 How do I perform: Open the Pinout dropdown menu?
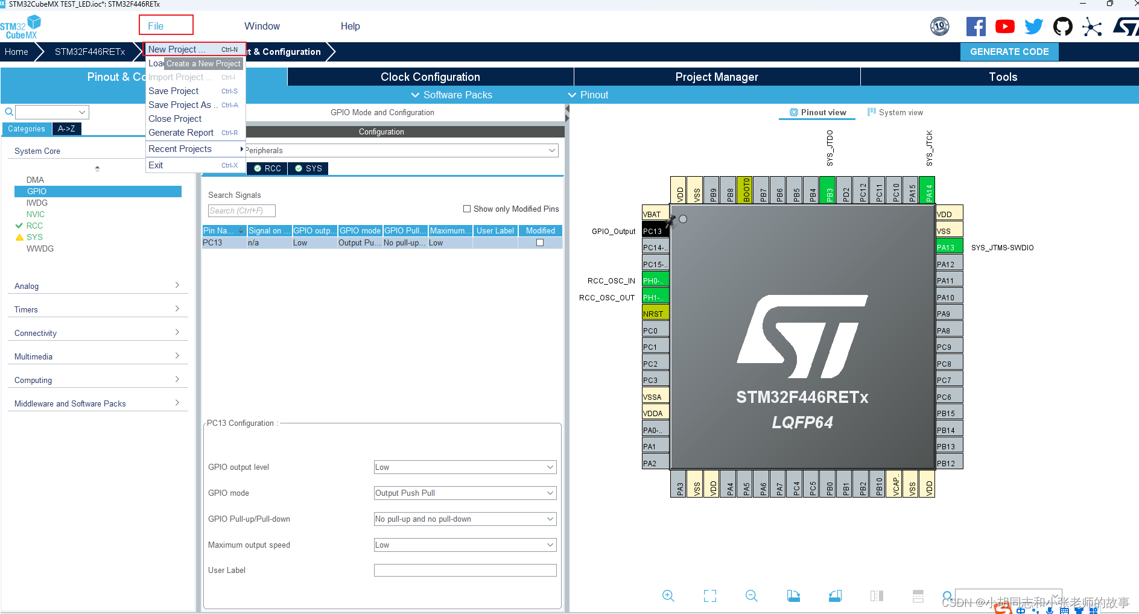pyautogui.click(x=588, y=95)
